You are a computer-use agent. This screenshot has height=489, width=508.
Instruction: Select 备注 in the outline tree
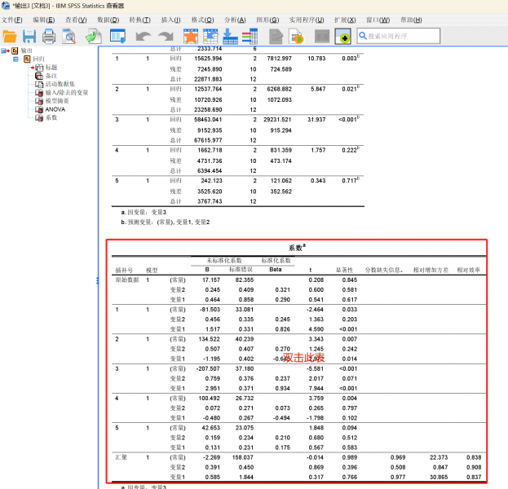51,76
